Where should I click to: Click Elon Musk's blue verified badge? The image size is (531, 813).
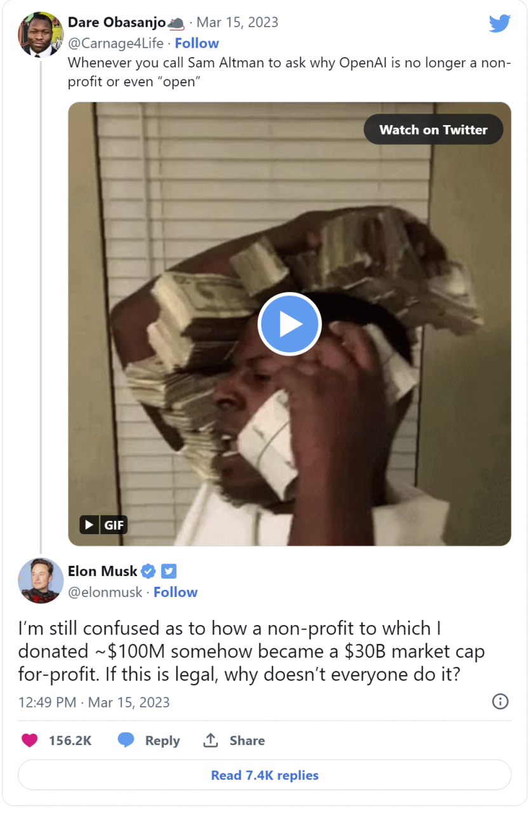(148, 571)
